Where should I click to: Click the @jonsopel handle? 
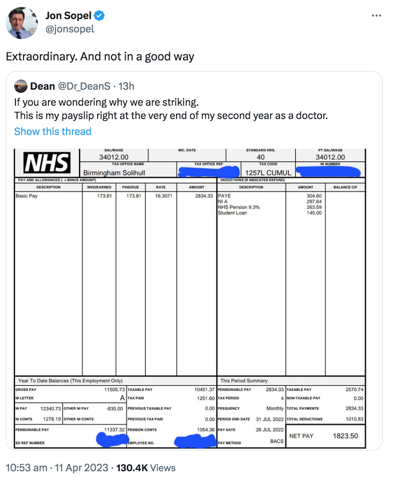70,29
